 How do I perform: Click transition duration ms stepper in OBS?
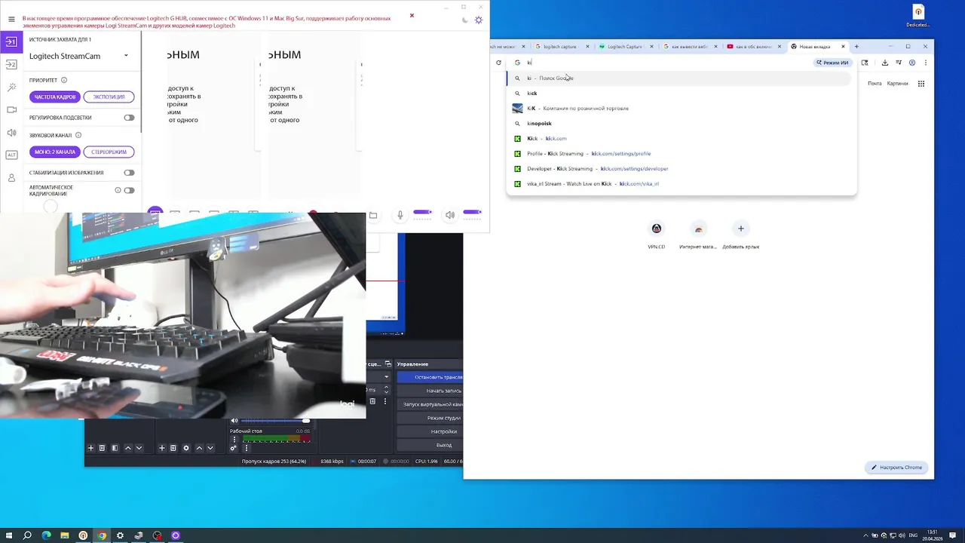click(387, 390)
